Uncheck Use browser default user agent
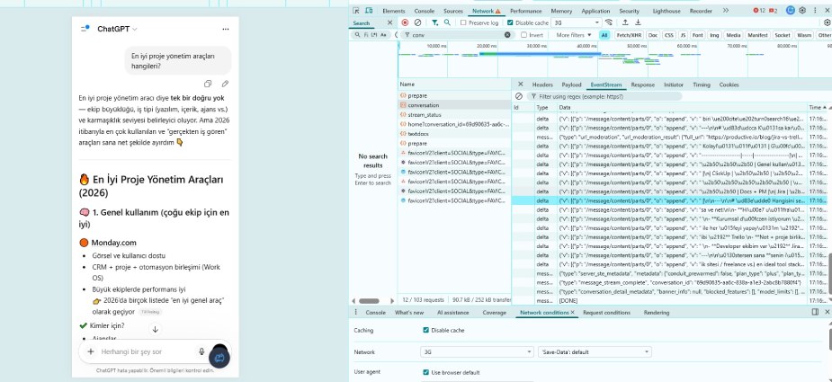 pyautogui.click(x=426, y=372)
